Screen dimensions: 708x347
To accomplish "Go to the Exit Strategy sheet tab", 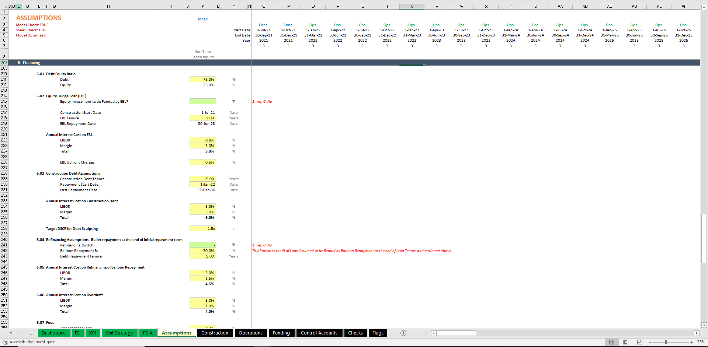I will 119,333.
